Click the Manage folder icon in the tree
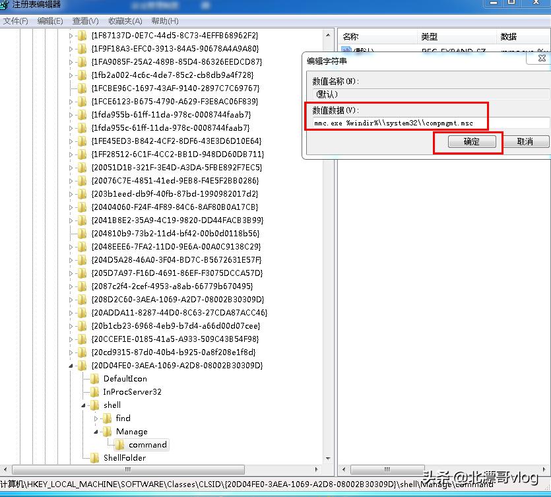Viewport: 551px width, 497px height. [106, 431]
